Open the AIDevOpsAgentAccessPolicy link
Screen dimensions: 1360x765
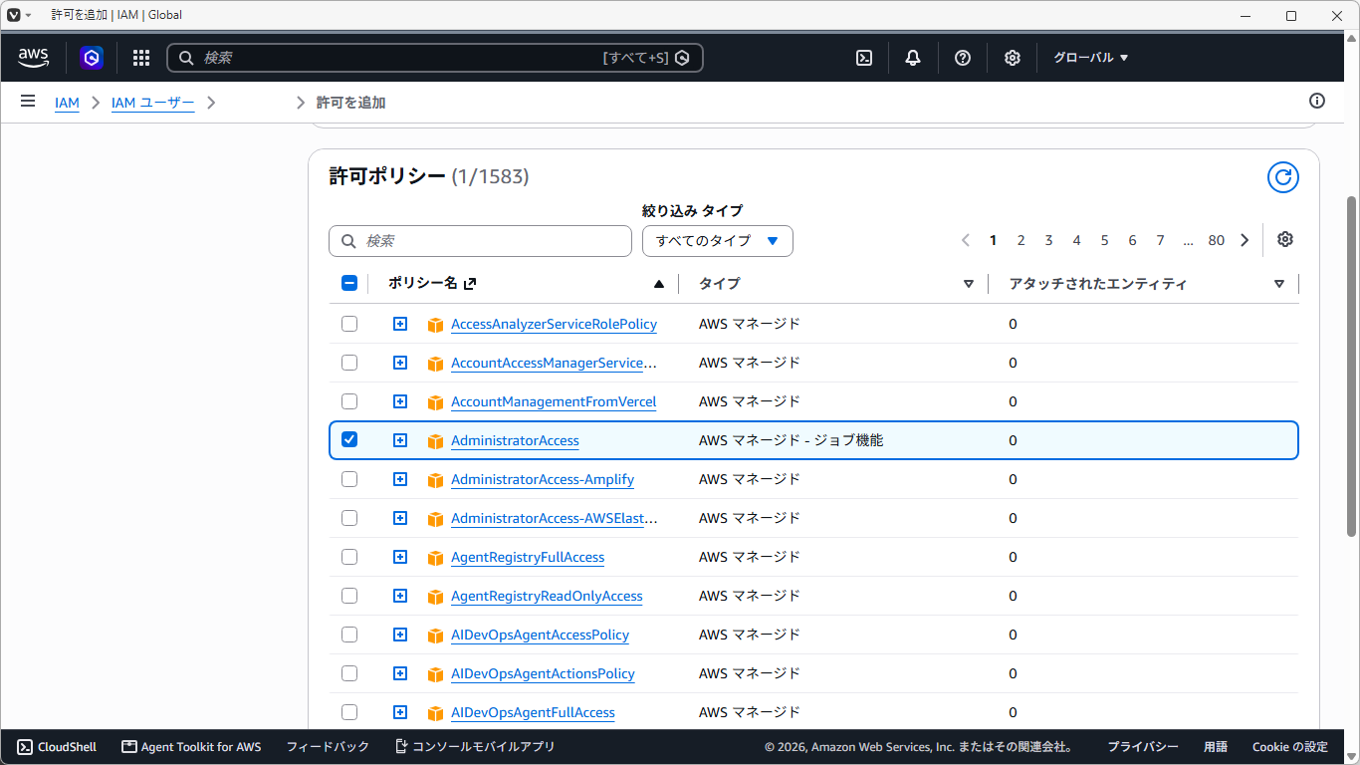coord(540,635)
